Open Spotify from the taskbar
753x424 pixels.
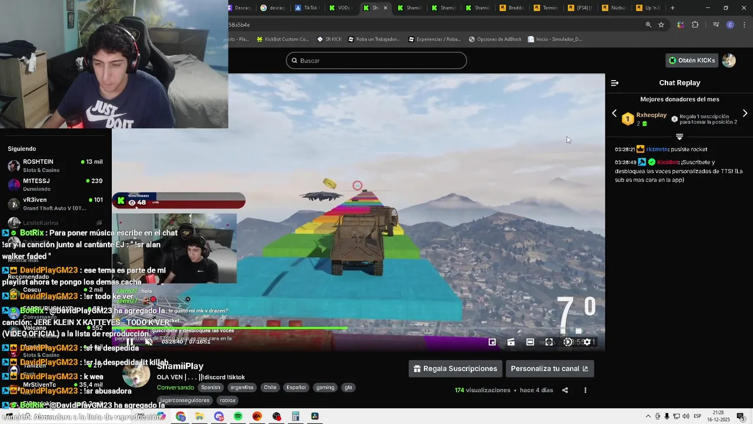point(238,416)
